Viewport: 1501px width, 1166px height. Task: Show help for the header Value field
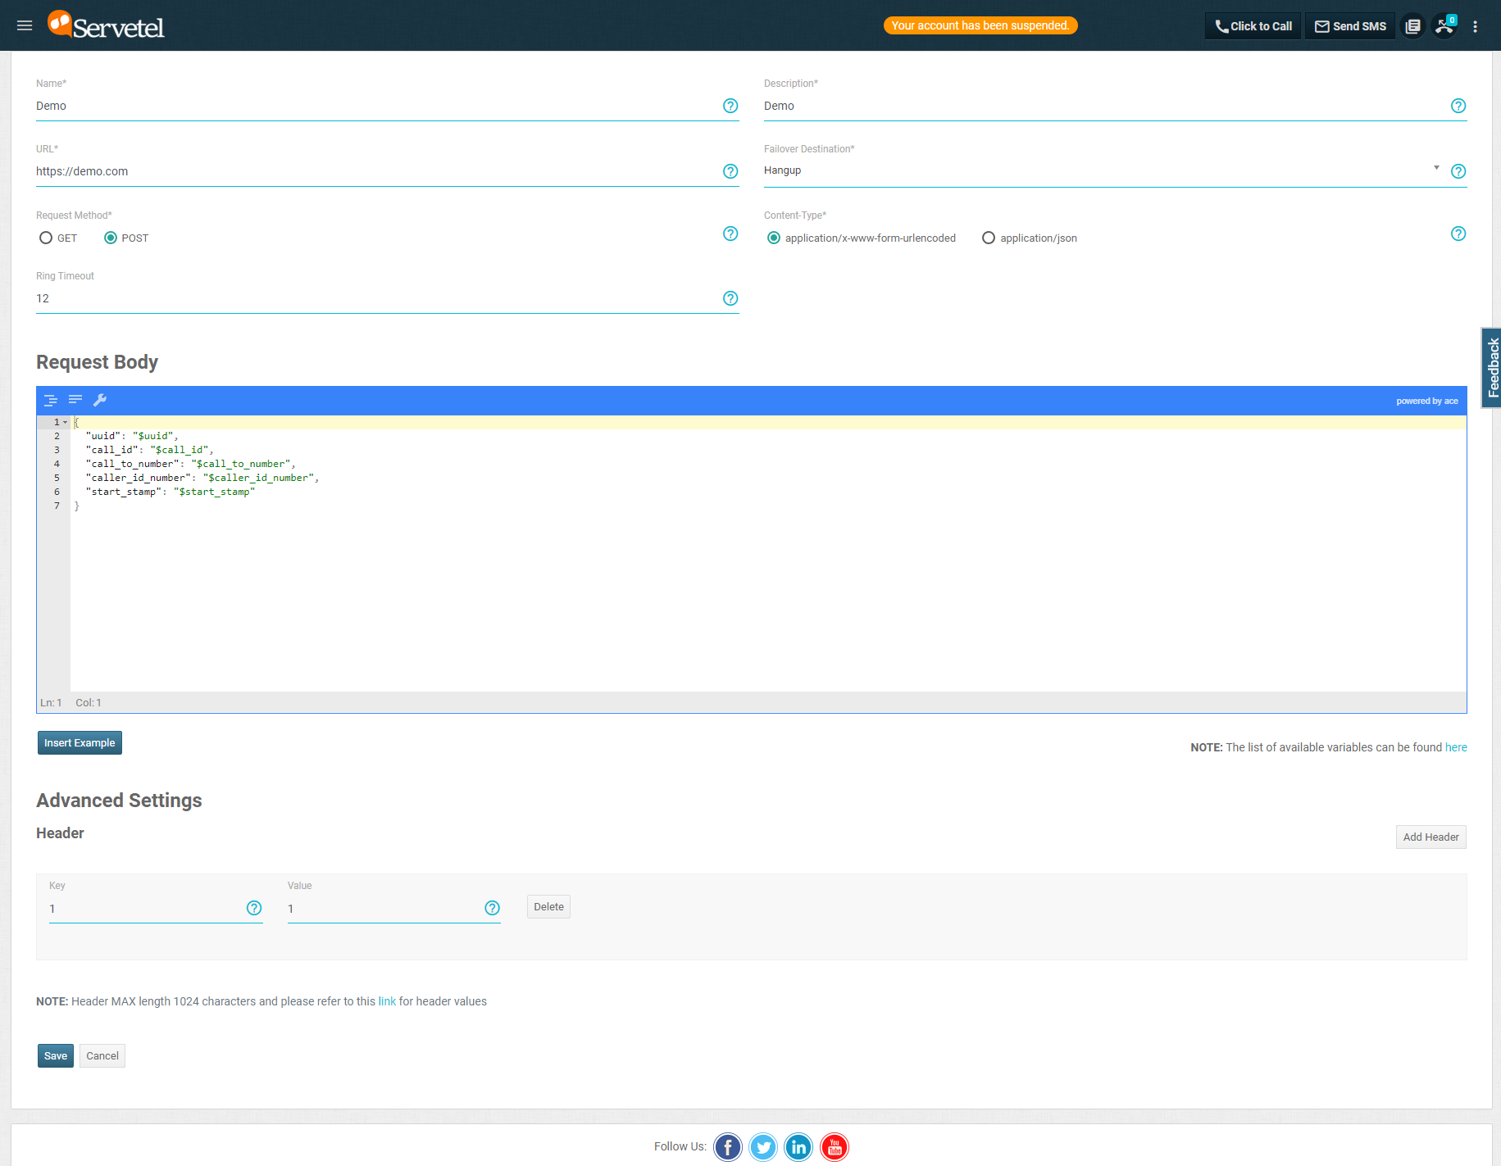(492, 908)
